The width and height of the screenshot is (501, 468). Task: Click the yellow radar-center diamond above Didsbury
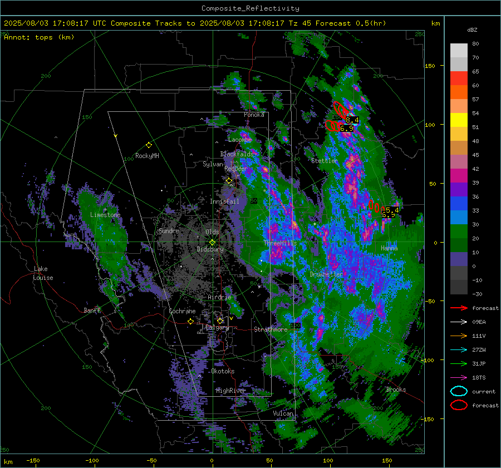pos(212,243)
